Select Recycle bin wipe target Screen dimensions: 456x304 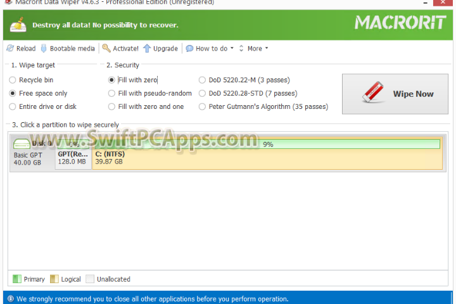31,80
